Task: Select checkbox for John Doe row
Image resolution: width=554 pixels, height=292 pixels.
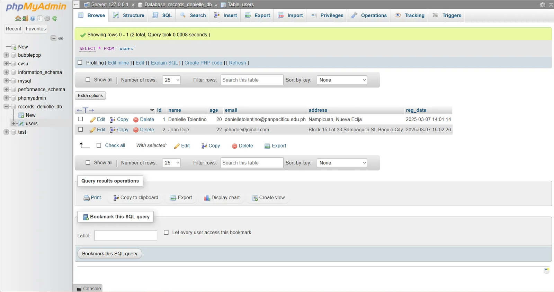Action: click(80, 129)
